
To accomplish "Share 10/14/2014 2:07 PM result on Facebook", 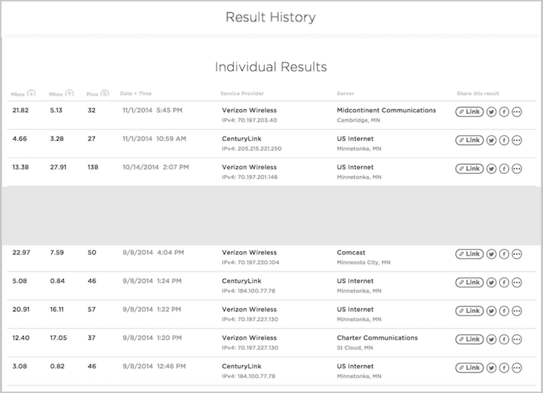I will tap(504, 168).
